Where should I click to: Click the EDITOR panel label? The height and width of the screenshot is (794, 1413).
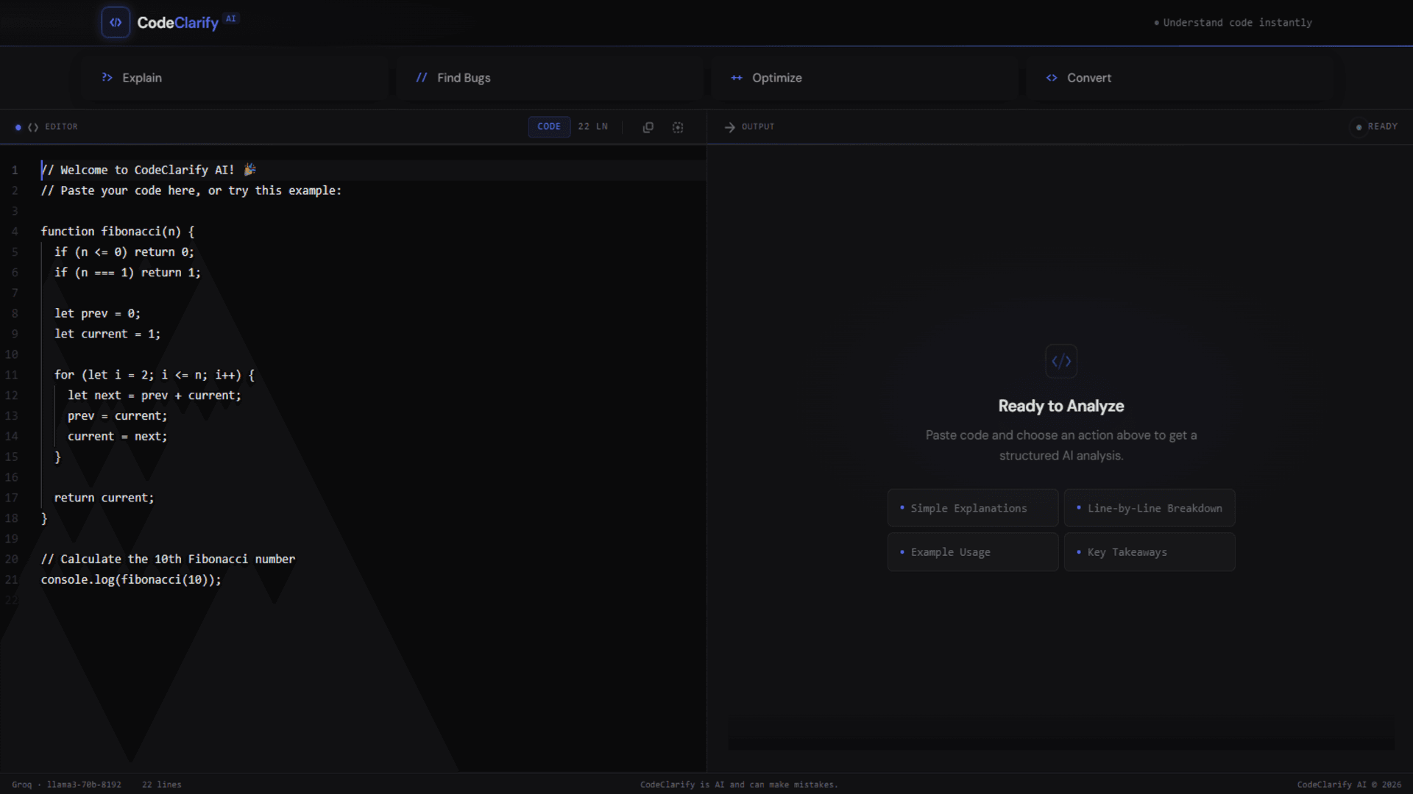[x=61, y=126]
